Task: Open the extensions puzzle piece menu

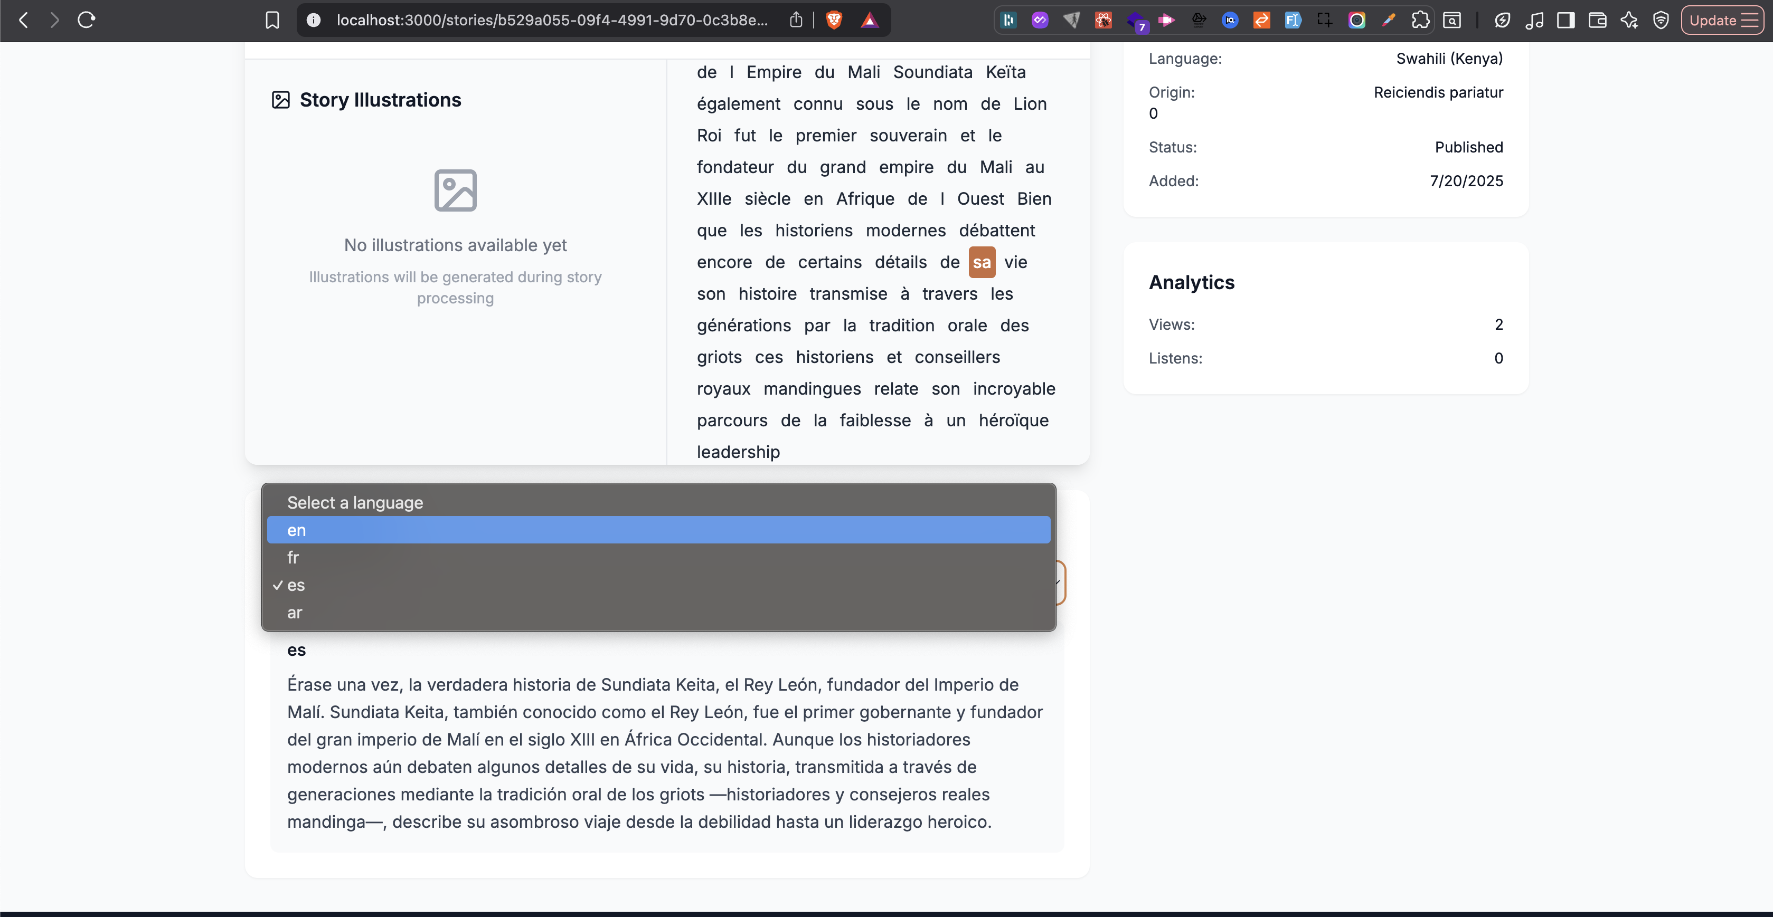Action: 1420,20
